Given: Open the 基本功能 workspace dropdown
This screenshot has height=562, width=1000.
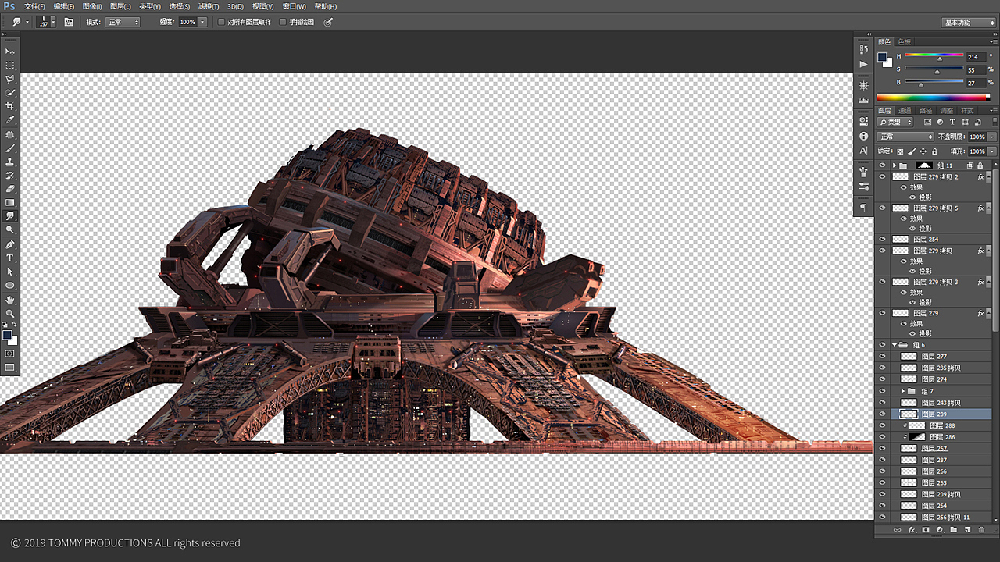Looking at the screenshot, I should pyautogui.click(x=969, y=22).
